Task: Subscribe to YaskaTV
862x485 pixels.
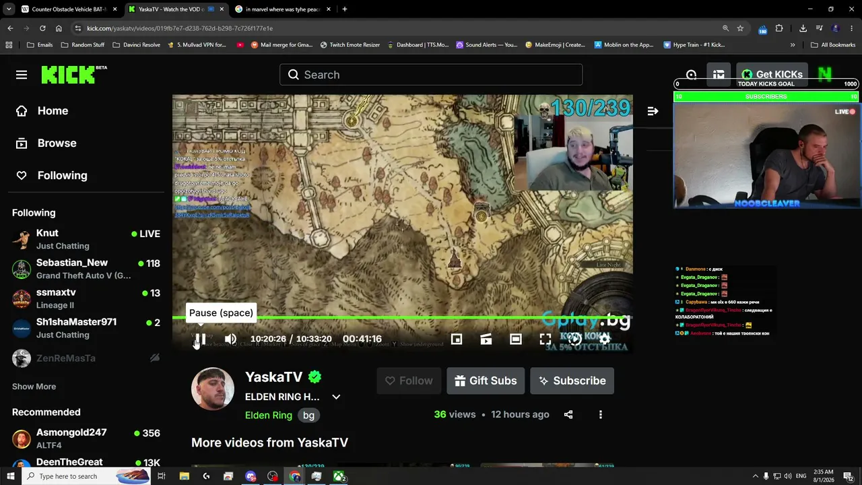Action: (x=572, y=381)
